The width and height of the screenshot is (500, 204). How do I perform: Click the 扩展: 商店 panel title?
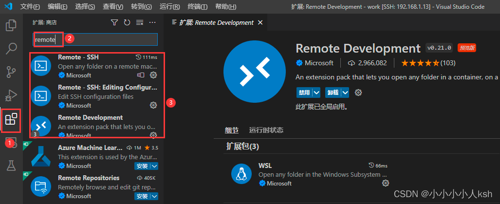[x=45, y=22]
